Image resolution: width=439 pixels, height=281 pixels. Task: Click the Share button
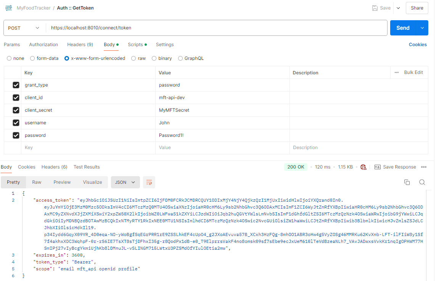[417, 8]
